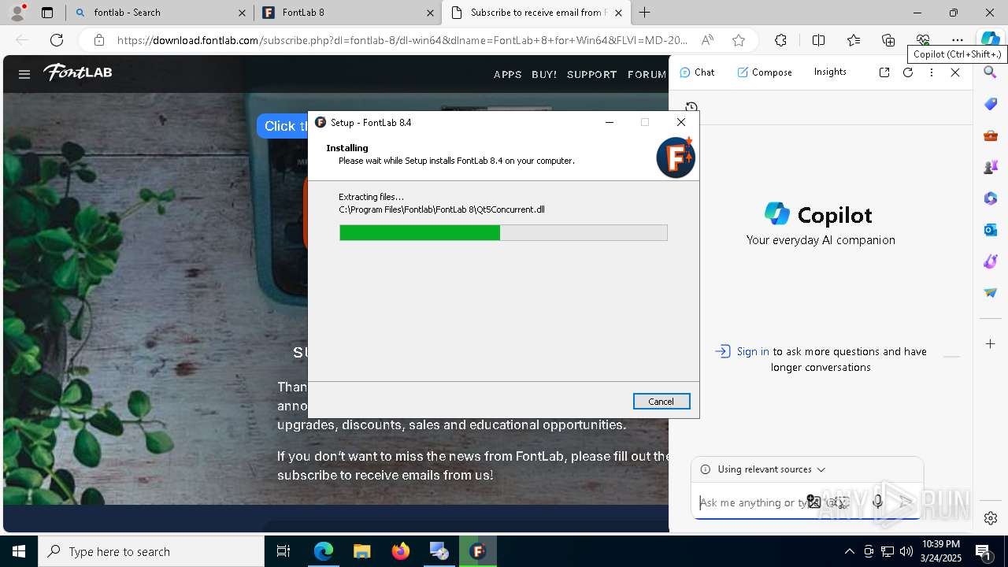The image size is (1008, 567).
Task: Open the volume control in tray
Action: 906,551
